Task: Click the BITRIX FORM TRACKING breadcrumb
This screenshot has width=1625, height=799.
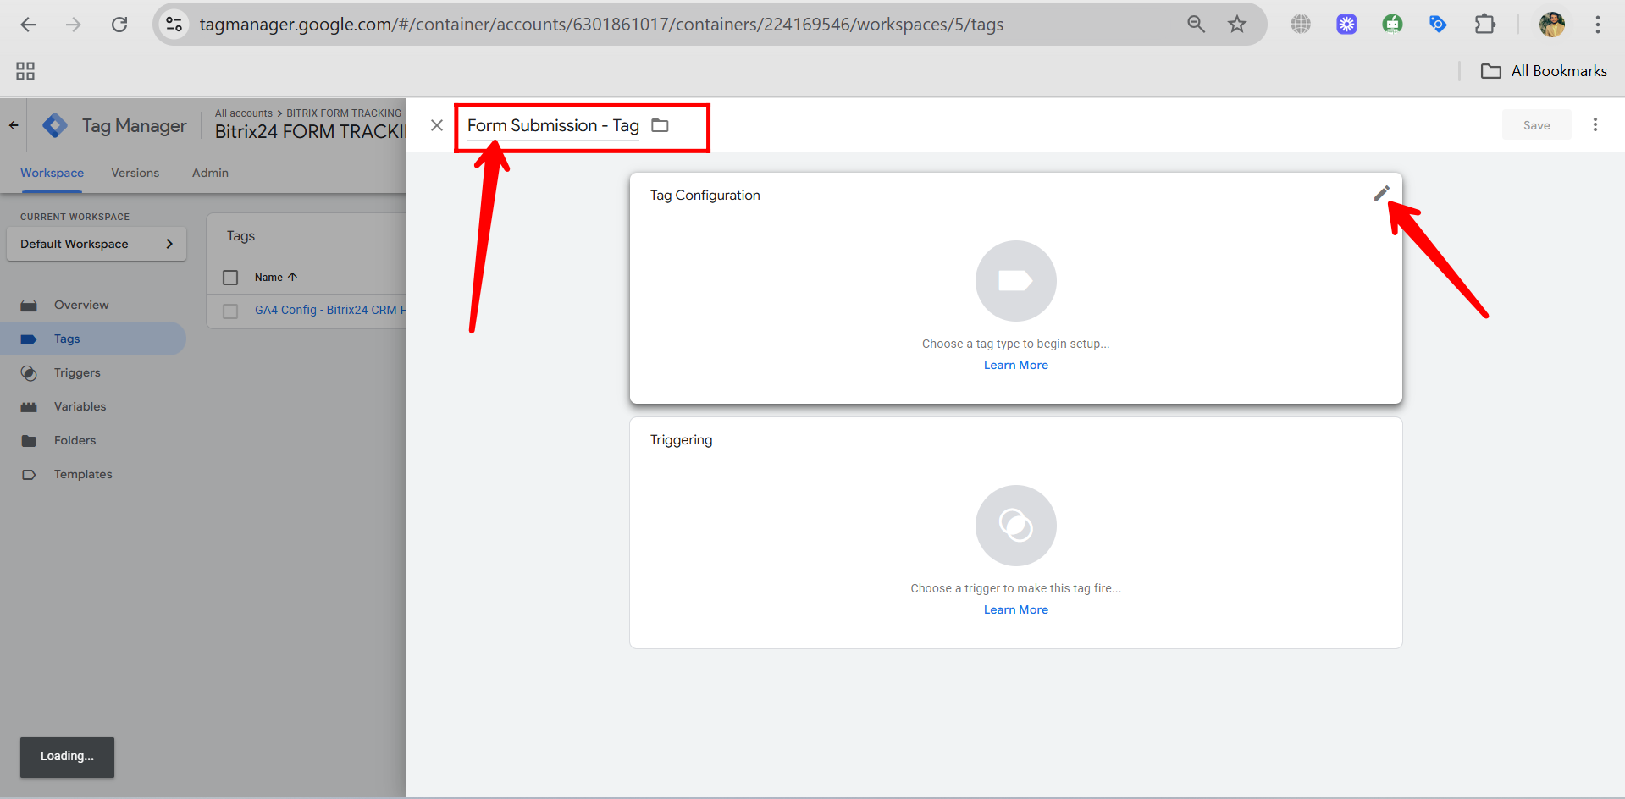Action: pos(344,113)
